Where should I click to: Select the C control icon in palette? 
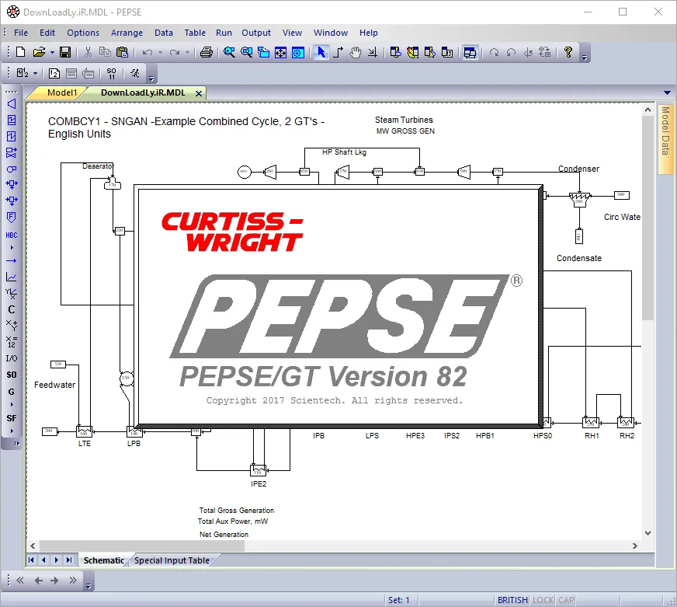[12, 309]
